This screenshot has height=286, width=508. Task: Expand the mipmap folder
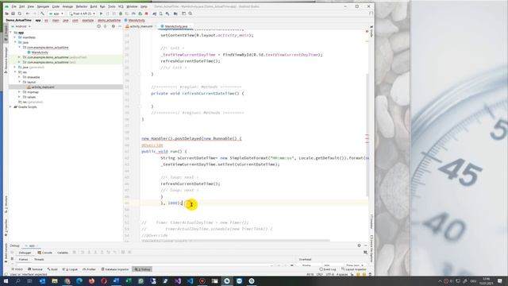[x=19, y=92]
